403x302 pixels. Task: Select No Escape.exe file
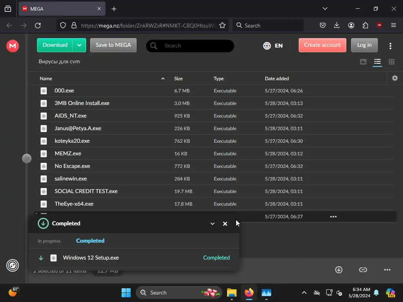216,166
